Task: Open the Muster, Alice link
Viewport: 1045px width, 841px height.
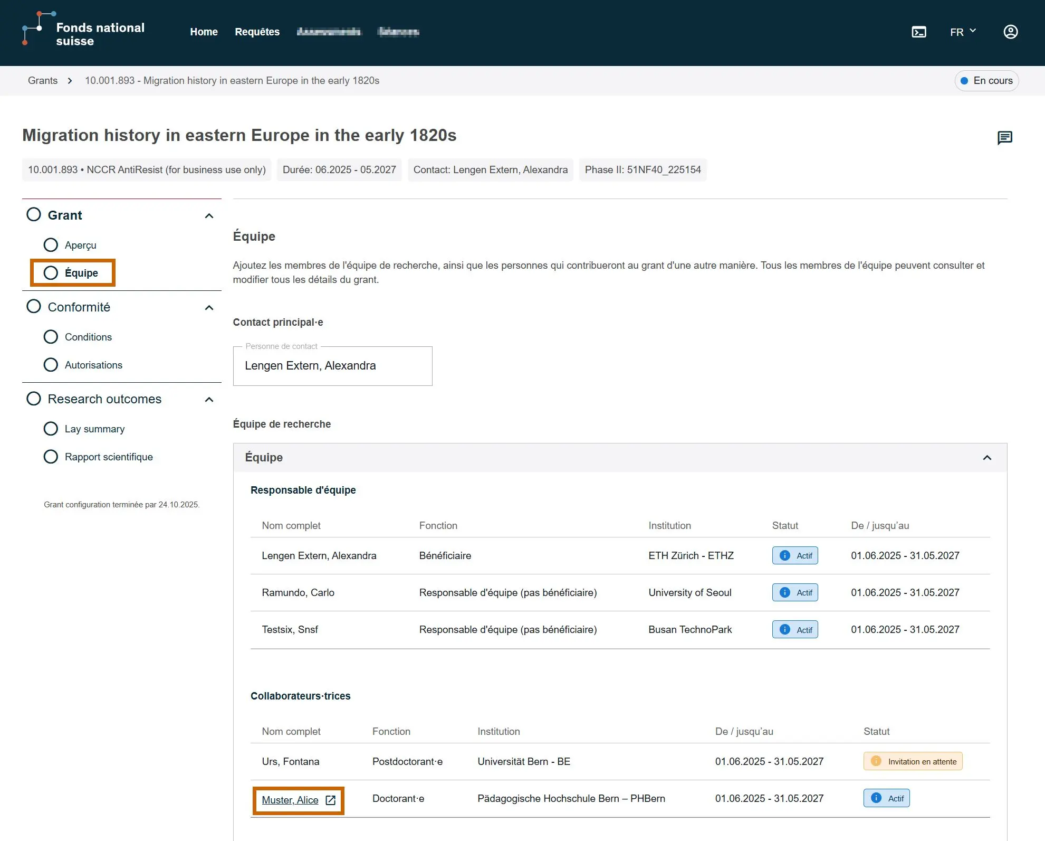Action: tap(290, 800)
